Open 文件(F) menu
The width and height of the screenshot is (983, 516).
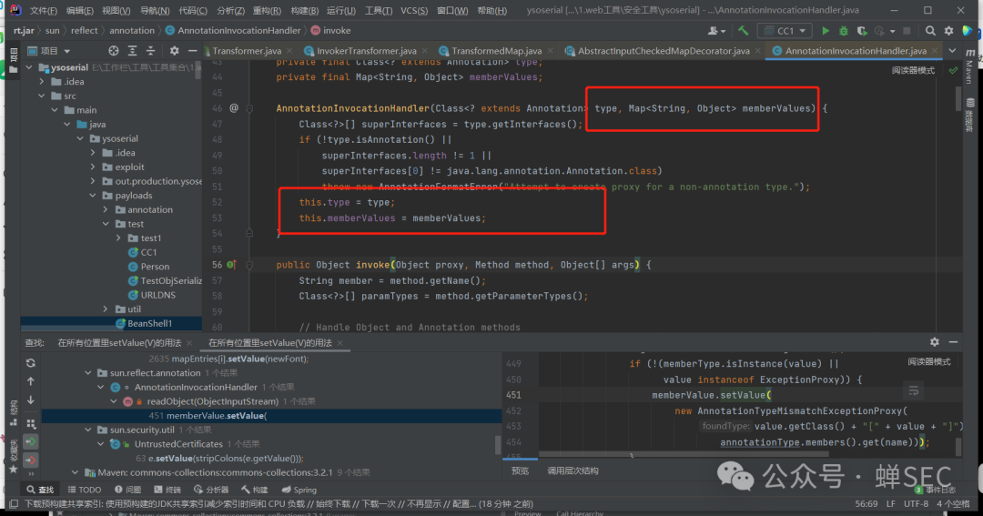point(43,11)
